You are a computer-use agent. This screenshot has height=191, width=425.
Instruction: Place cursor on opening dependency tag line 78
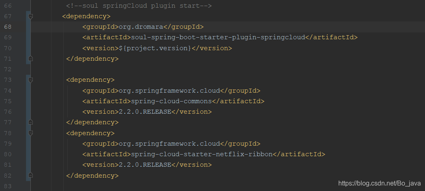point(90,133)
